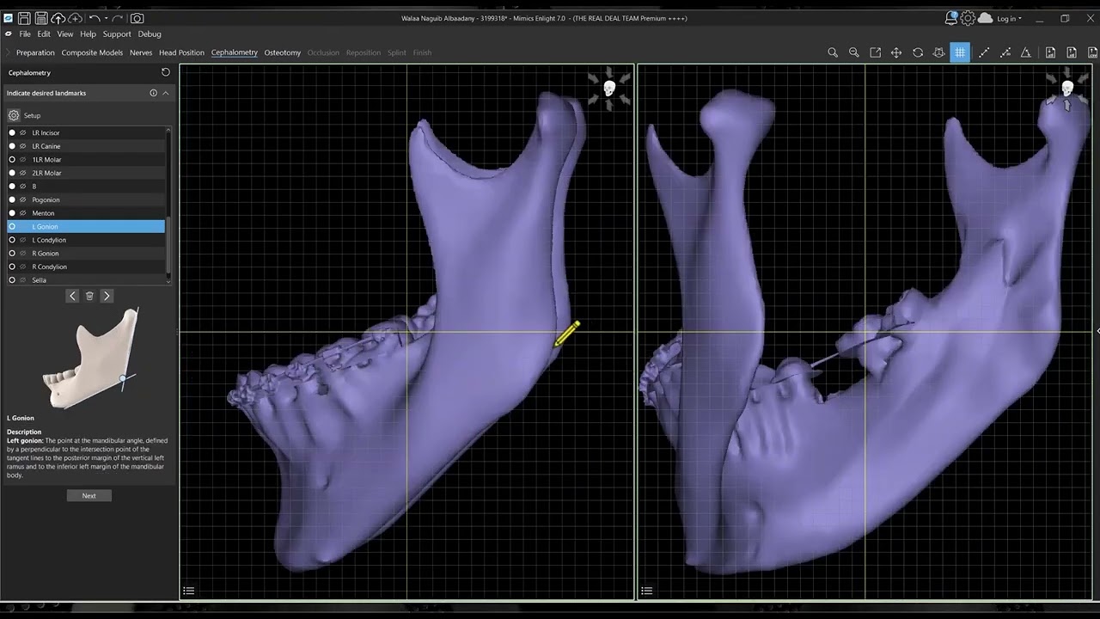Screen dimensions: 1100x619
Task: Select the Pan move tool
Action: tap(896, 52)
